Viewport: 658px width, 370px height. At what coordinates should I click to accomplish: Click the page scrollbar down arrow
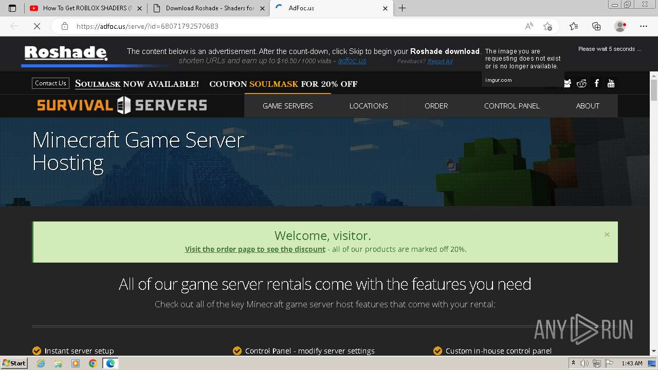pos(654,351)
